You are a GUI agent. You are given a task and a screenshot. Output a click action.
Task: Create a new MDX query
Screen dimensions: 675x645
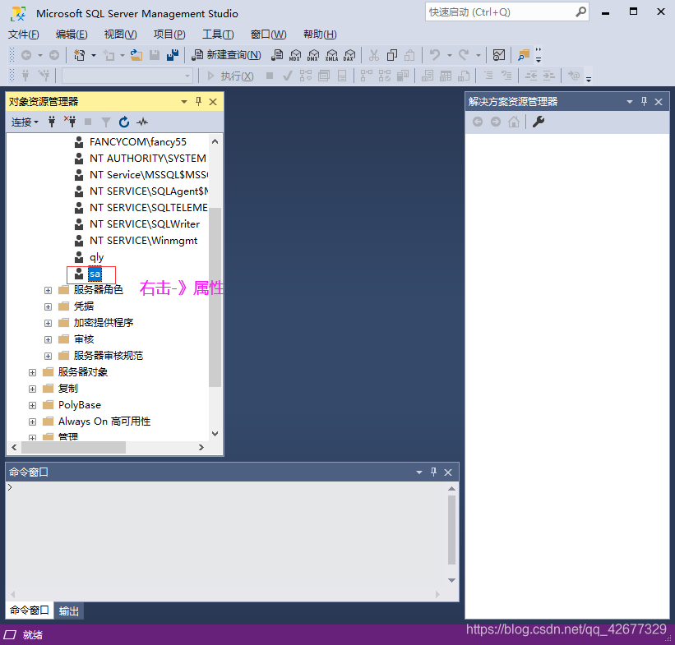click(295, 55)
